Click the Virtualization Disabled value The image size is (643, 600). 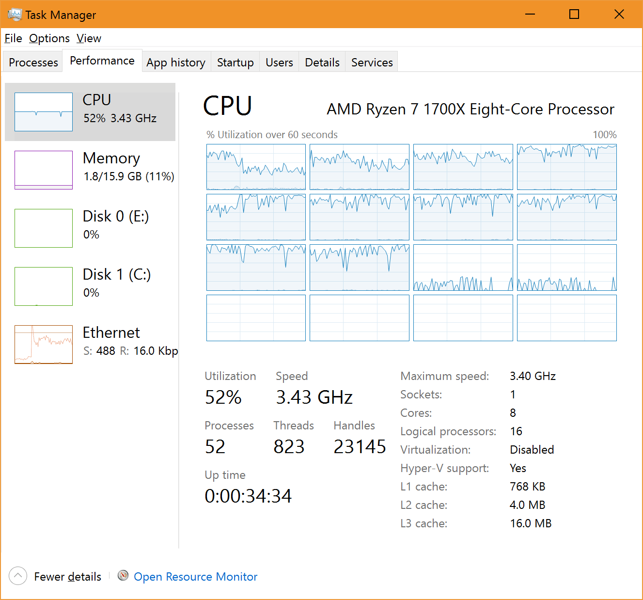click(532, 450)
